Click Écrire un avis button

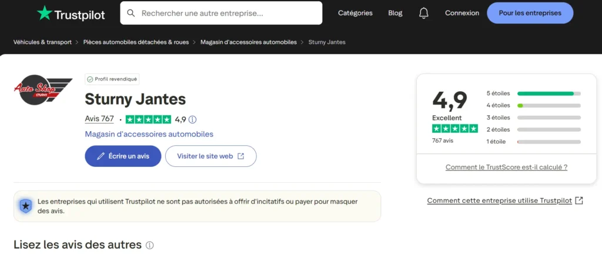click(123, 156)
